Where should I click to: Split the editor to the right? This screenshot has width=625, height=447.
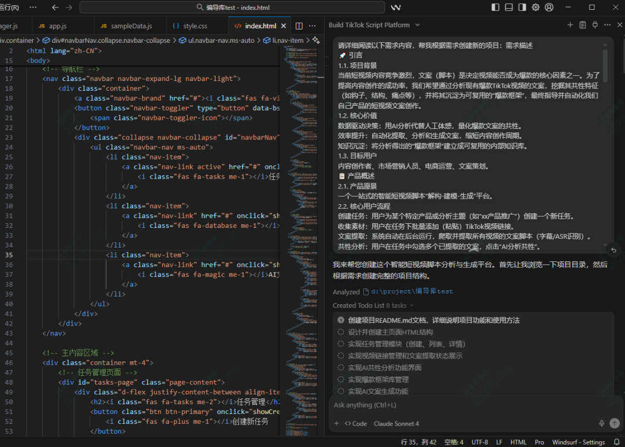click(x=299, y=26)
